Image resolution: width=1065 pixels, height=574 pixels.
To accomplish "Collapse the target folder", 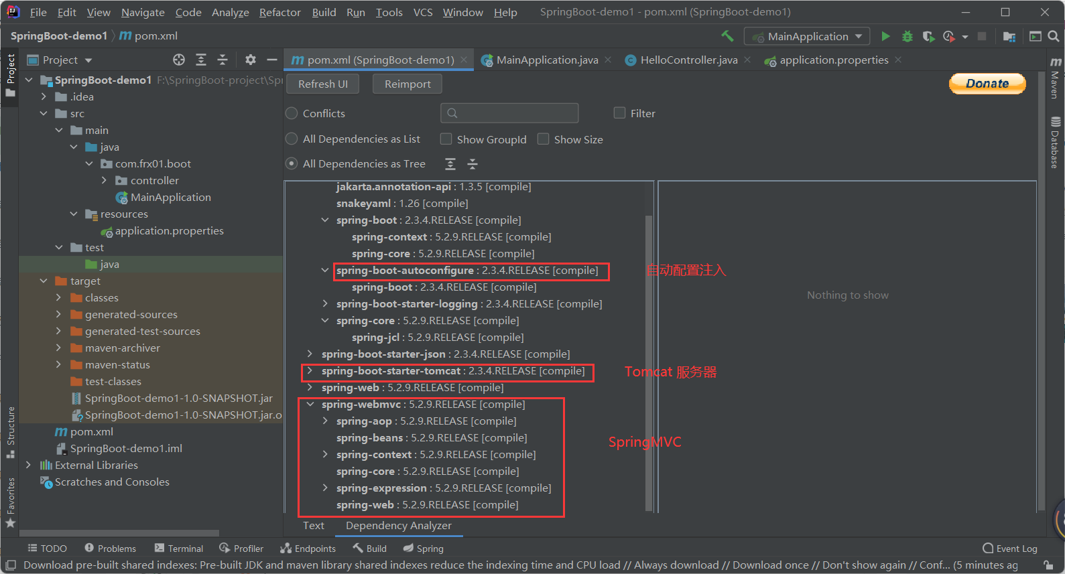I will coord(44,281).
